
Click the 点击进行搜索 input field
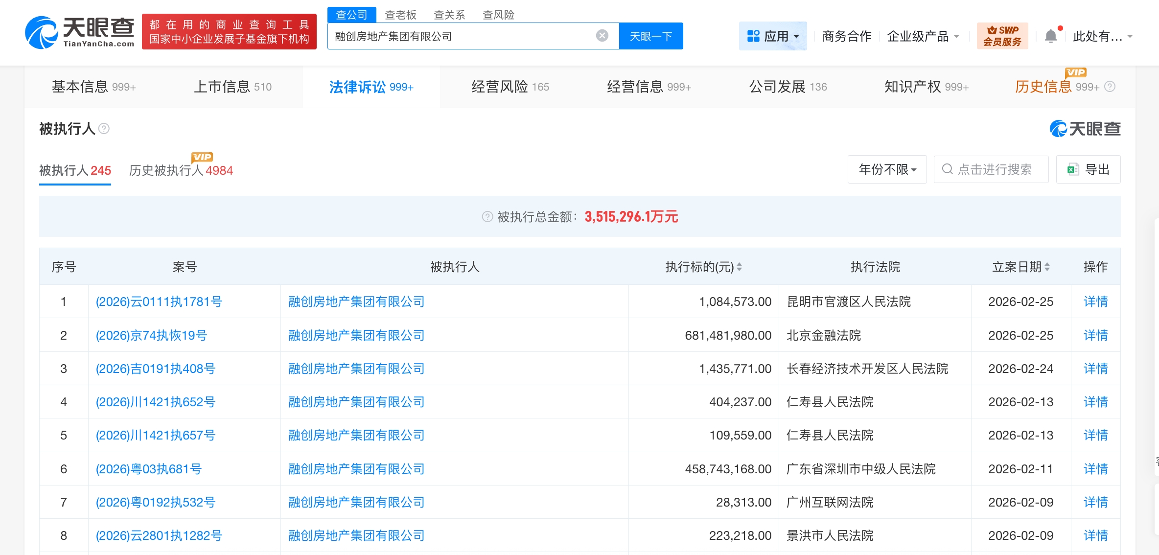(x=994, y=169)
